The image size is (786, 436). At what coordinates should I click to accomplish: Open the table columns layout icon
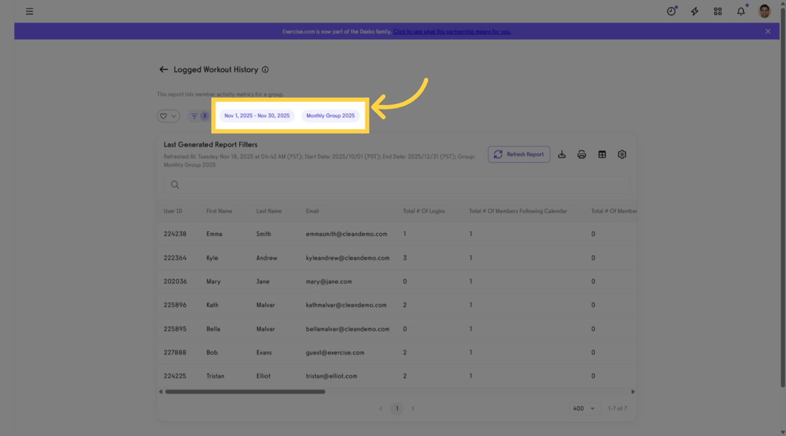pos(602,155)
